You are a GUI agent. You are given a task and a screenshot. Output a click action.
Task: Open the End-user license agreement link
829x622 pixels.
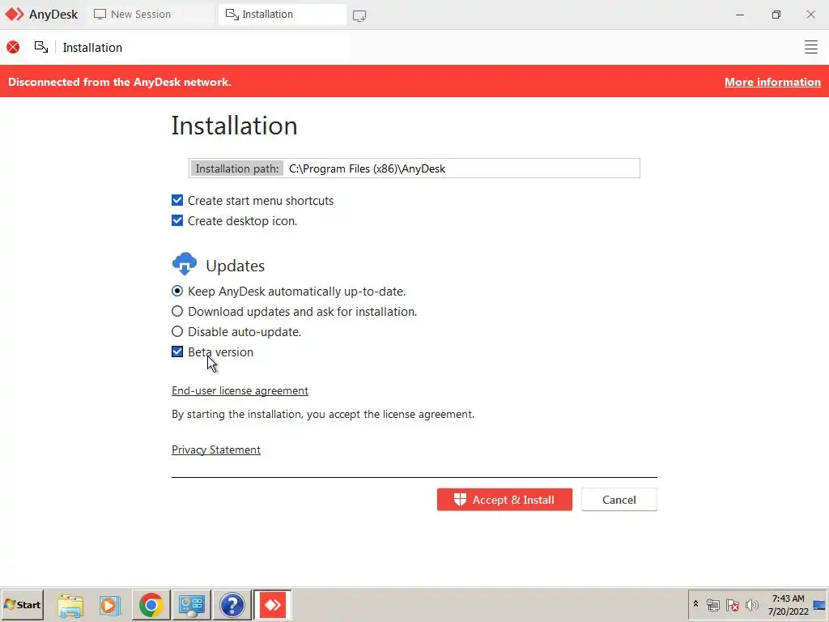pyautogui.click(x=240, y=390)
